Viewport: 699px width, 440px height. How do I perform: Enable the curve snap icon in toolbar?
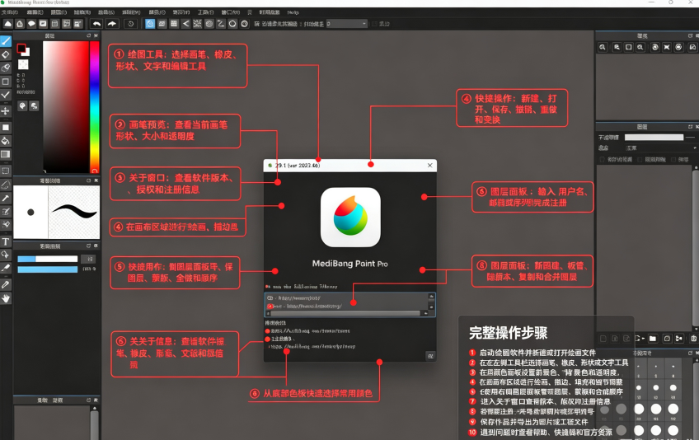coord(221,24)
